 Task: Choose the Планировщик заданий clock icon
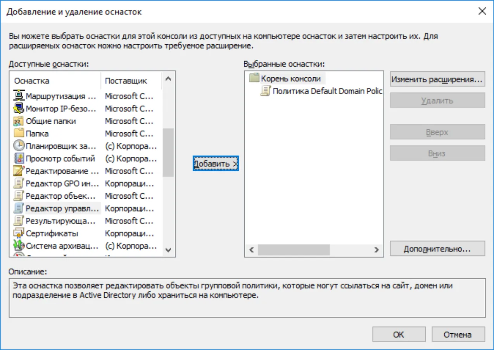coord(19,146)
